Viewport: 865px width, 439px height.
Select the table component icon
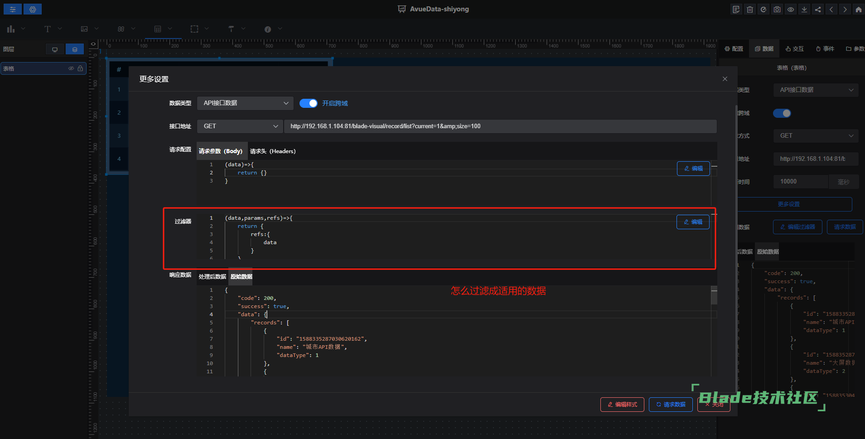(x=158, y=29)
